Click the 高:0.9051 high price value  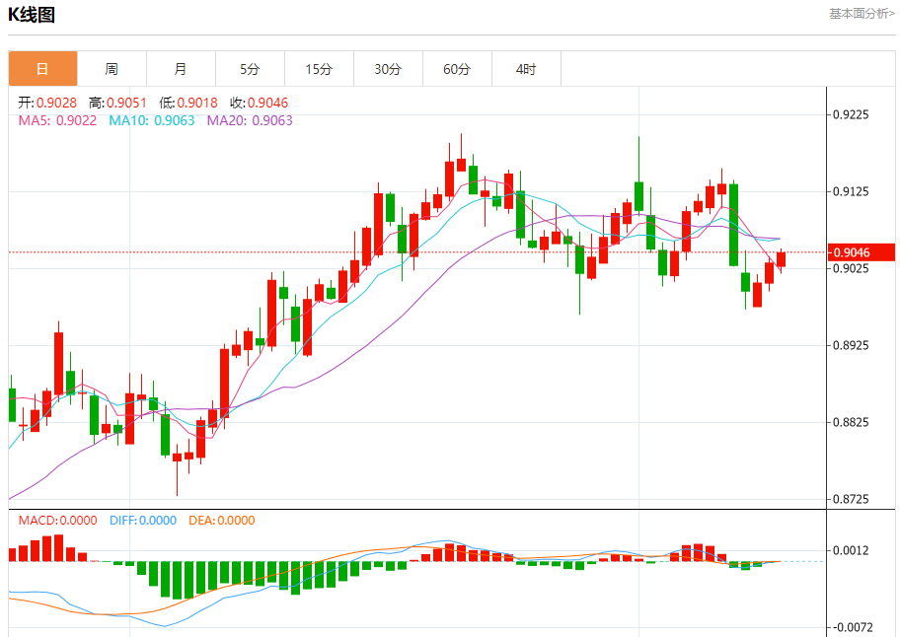[117, 103]
